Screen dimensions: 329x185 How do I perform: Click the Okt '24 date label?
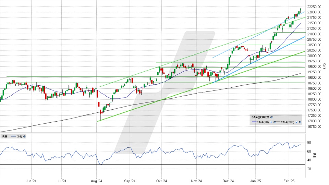tap(162, 181)
